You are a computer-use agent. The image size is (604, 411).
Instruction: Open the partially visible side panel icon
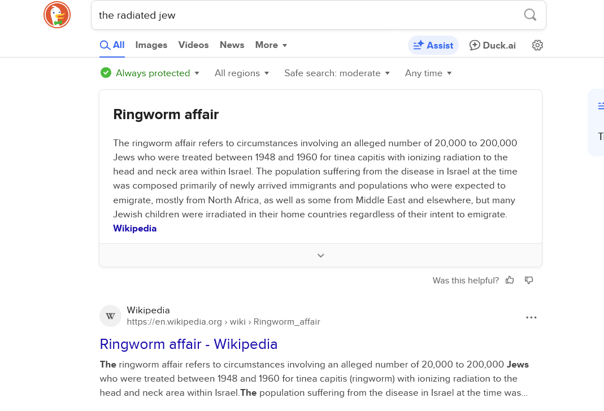tap(601, 106)
